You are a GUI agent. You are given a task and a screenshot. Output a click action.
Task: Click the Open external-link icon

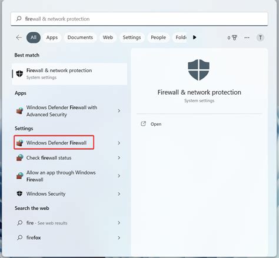144,124
